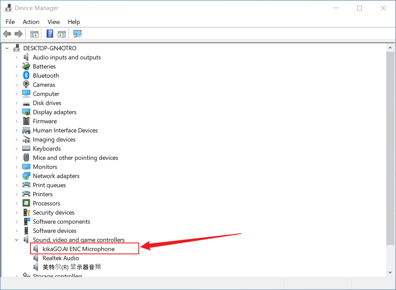Click the blue Help question mark icon

point(50,34)
